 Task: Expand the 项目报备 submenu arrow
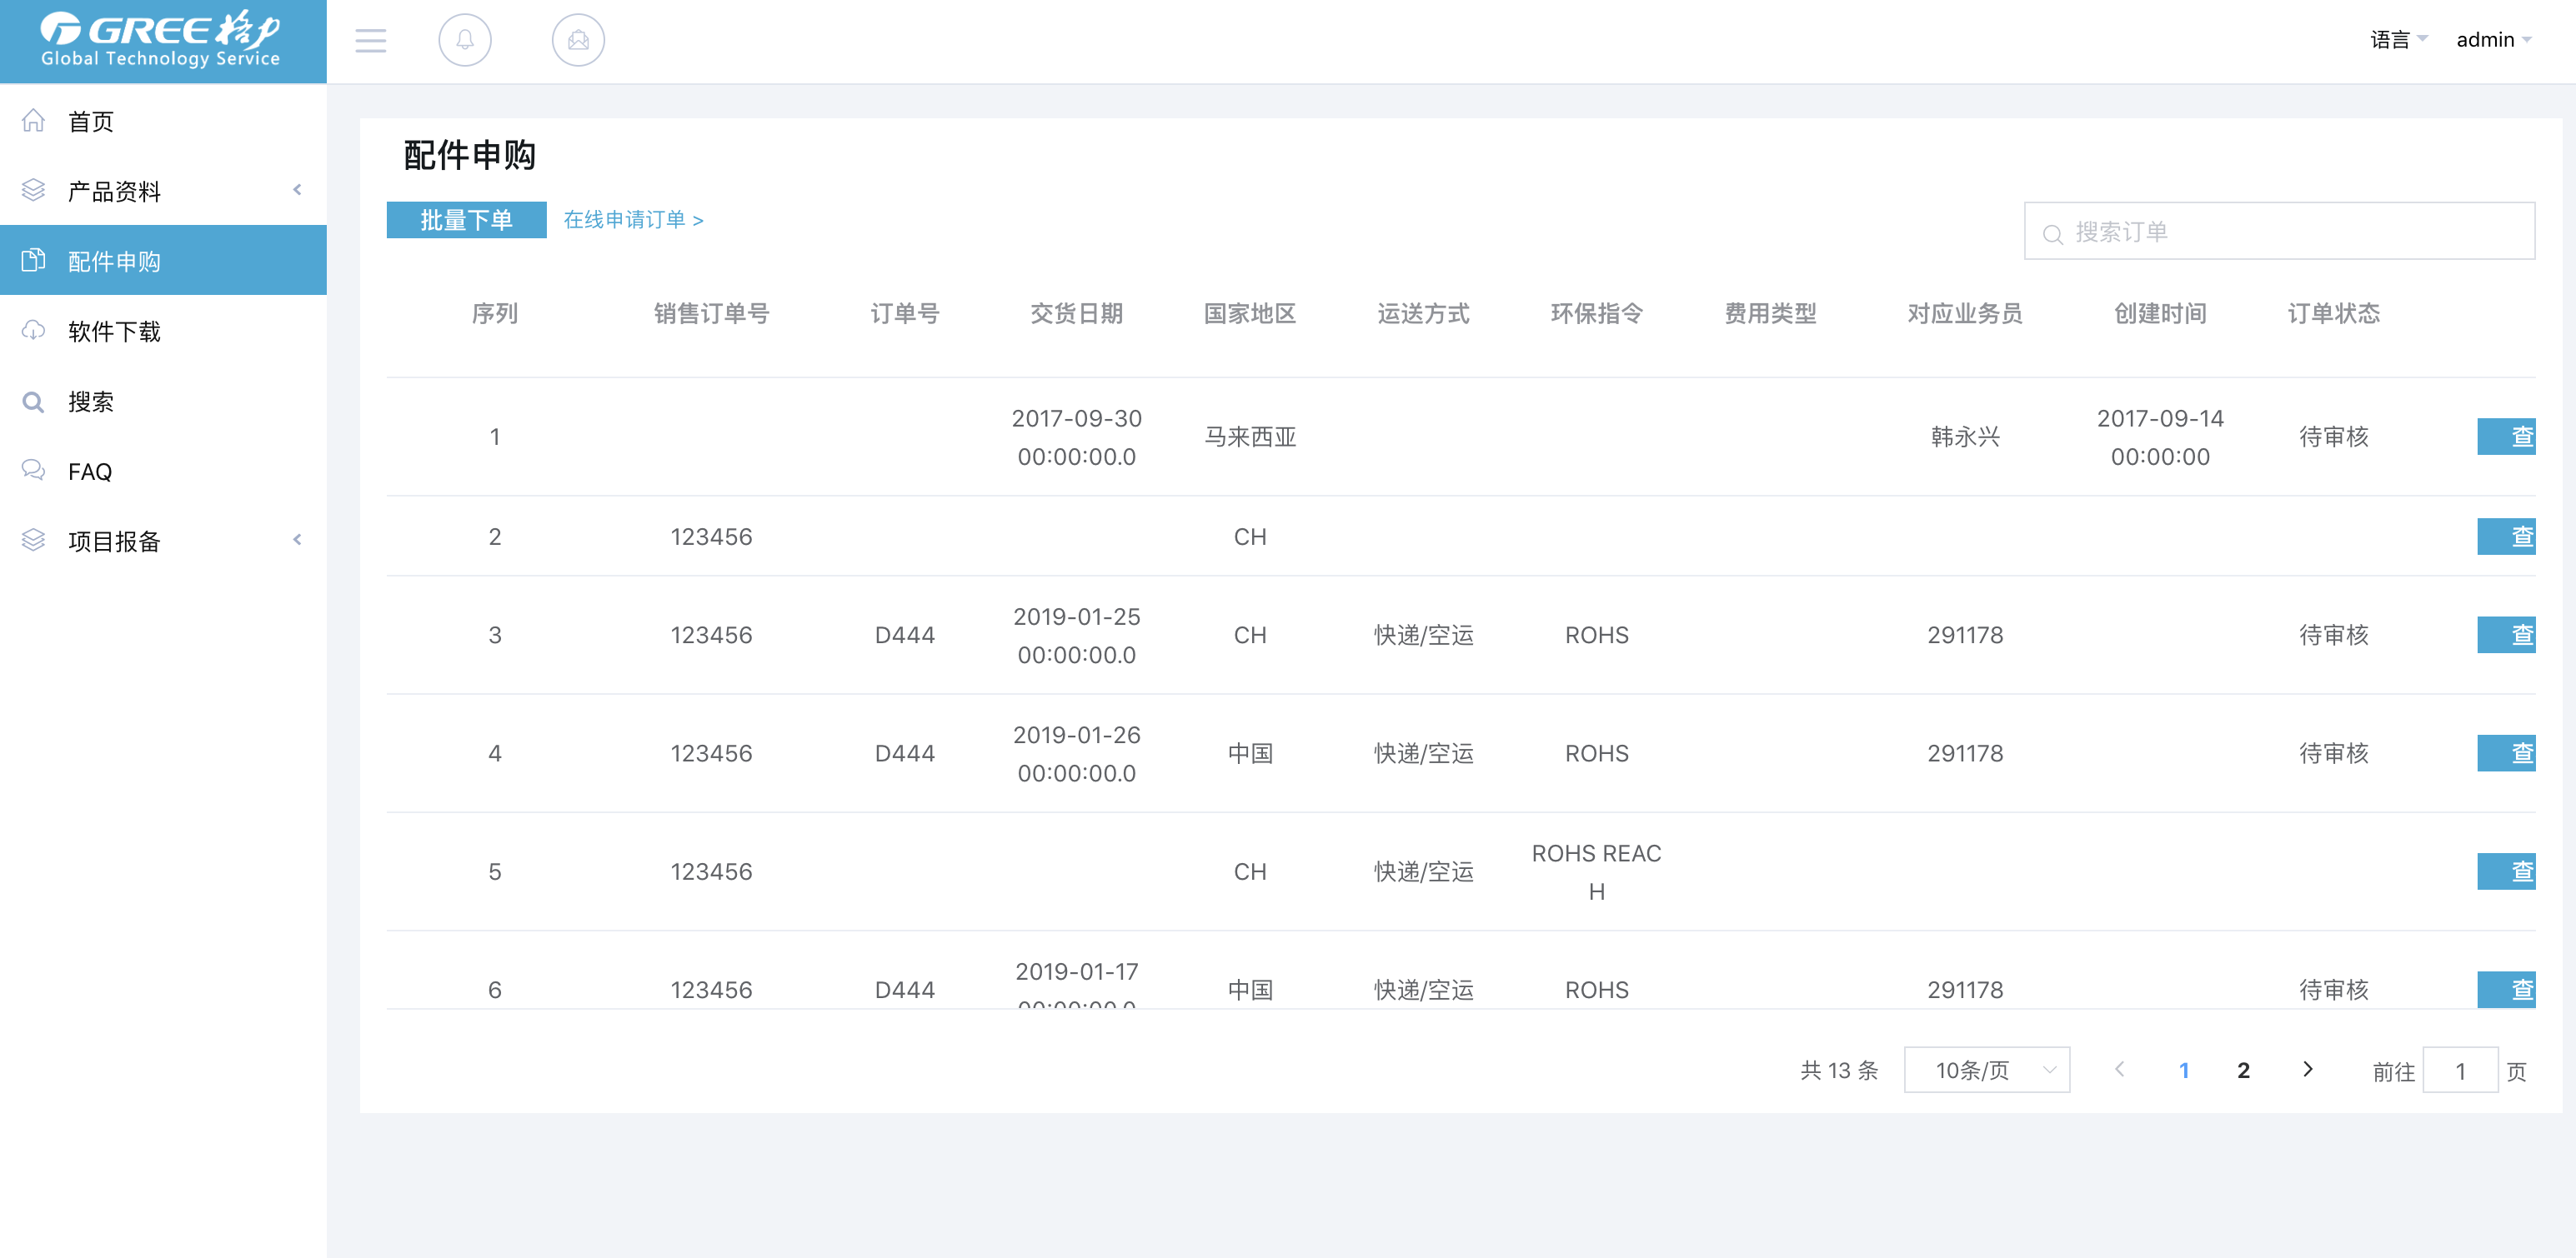[x=297, y=540]
